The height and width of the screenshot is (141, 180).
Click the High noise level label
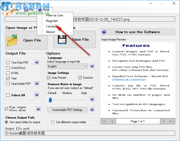pos(84,93)
